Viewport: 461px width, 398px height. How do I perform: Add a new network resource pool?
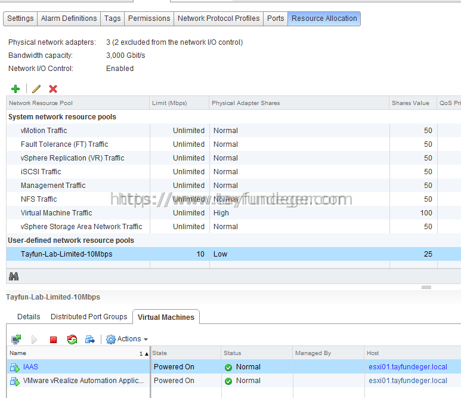(16, 89)
